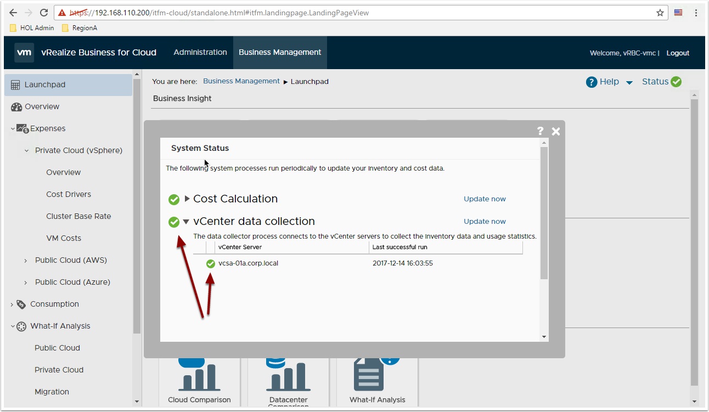The width and height of the screenshot is (709, 412).
Task: Click Update now for Cost Calculation
Action: (485, 199)
